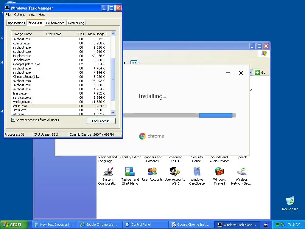Select the Processes tab
The image size is (305, 229).
tap(35, 22)
